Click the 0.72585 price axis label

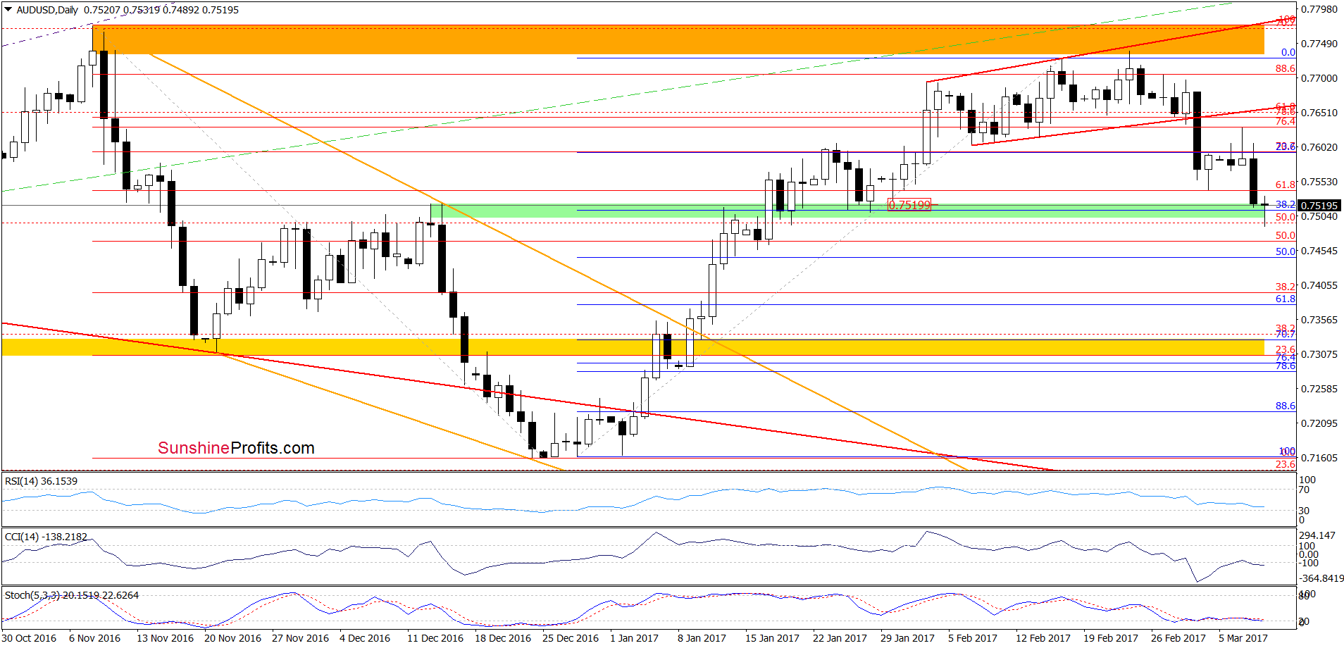point(1319,389)
